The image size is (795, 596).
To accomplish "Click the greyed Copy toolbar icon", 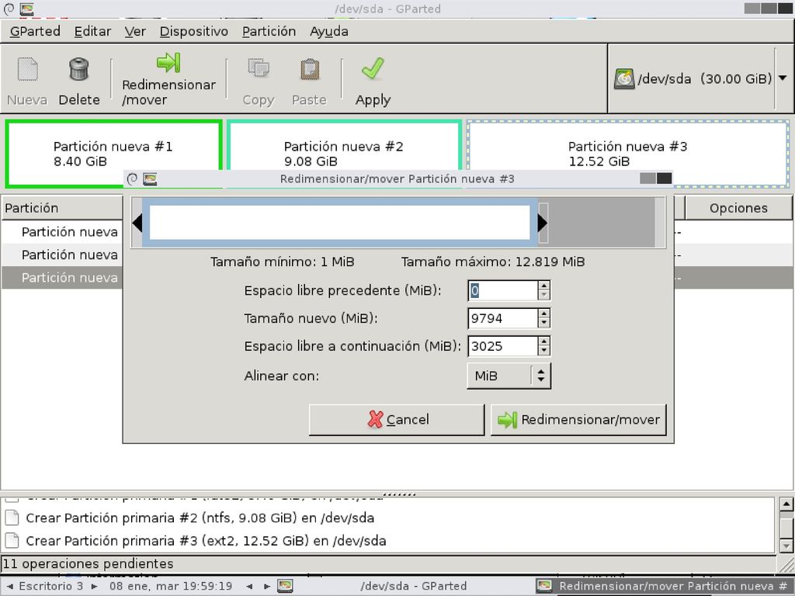I will click(x=259, y=68).
